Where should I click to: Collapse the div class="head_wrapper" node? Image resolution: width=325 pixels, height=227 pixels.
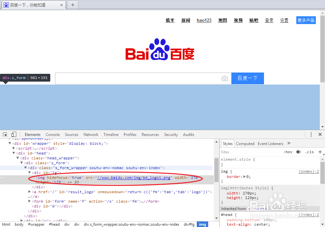[18, 158]
